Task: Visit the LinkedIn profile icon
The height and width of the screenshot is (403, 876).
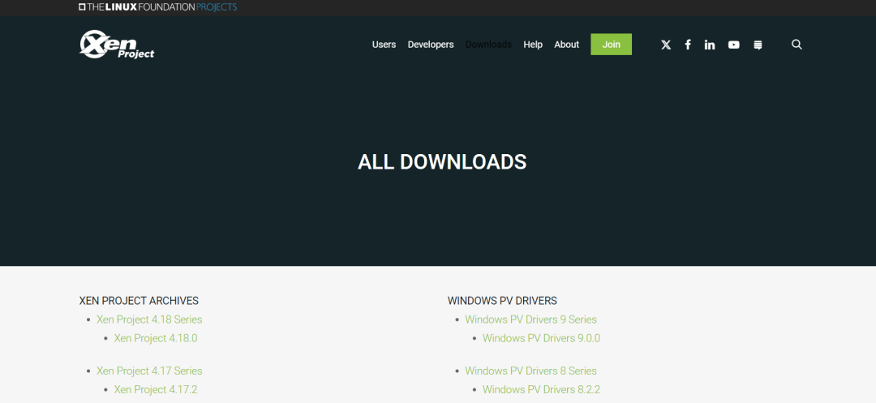Action: point(710,45)
